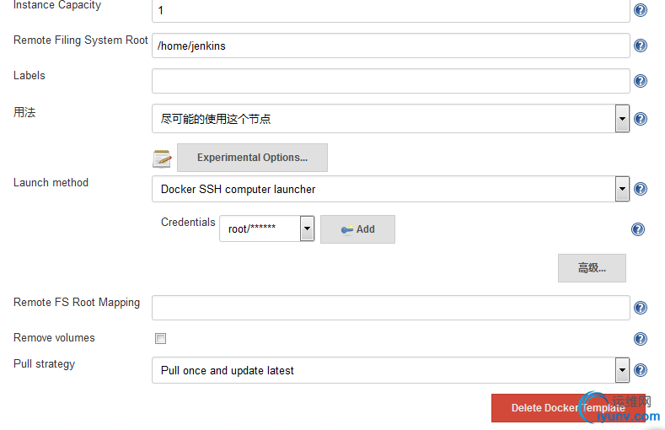Open help for Instance Capacity field
Screen dimensions: 665x430
pos(640,11)
